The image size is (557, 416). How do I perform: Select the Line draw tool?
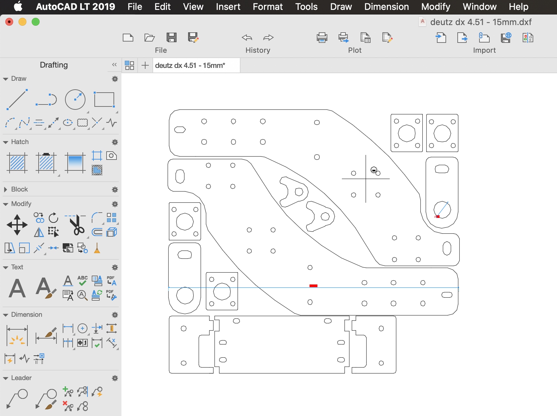(17, 99)
